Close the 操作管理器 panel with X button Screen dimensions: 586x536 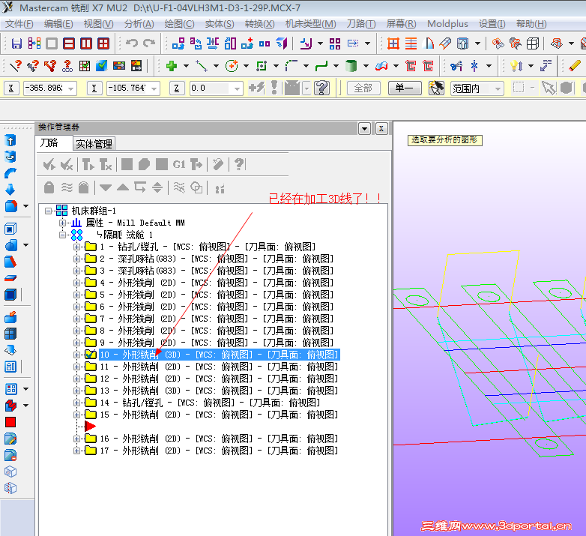[x=381, y=129]
